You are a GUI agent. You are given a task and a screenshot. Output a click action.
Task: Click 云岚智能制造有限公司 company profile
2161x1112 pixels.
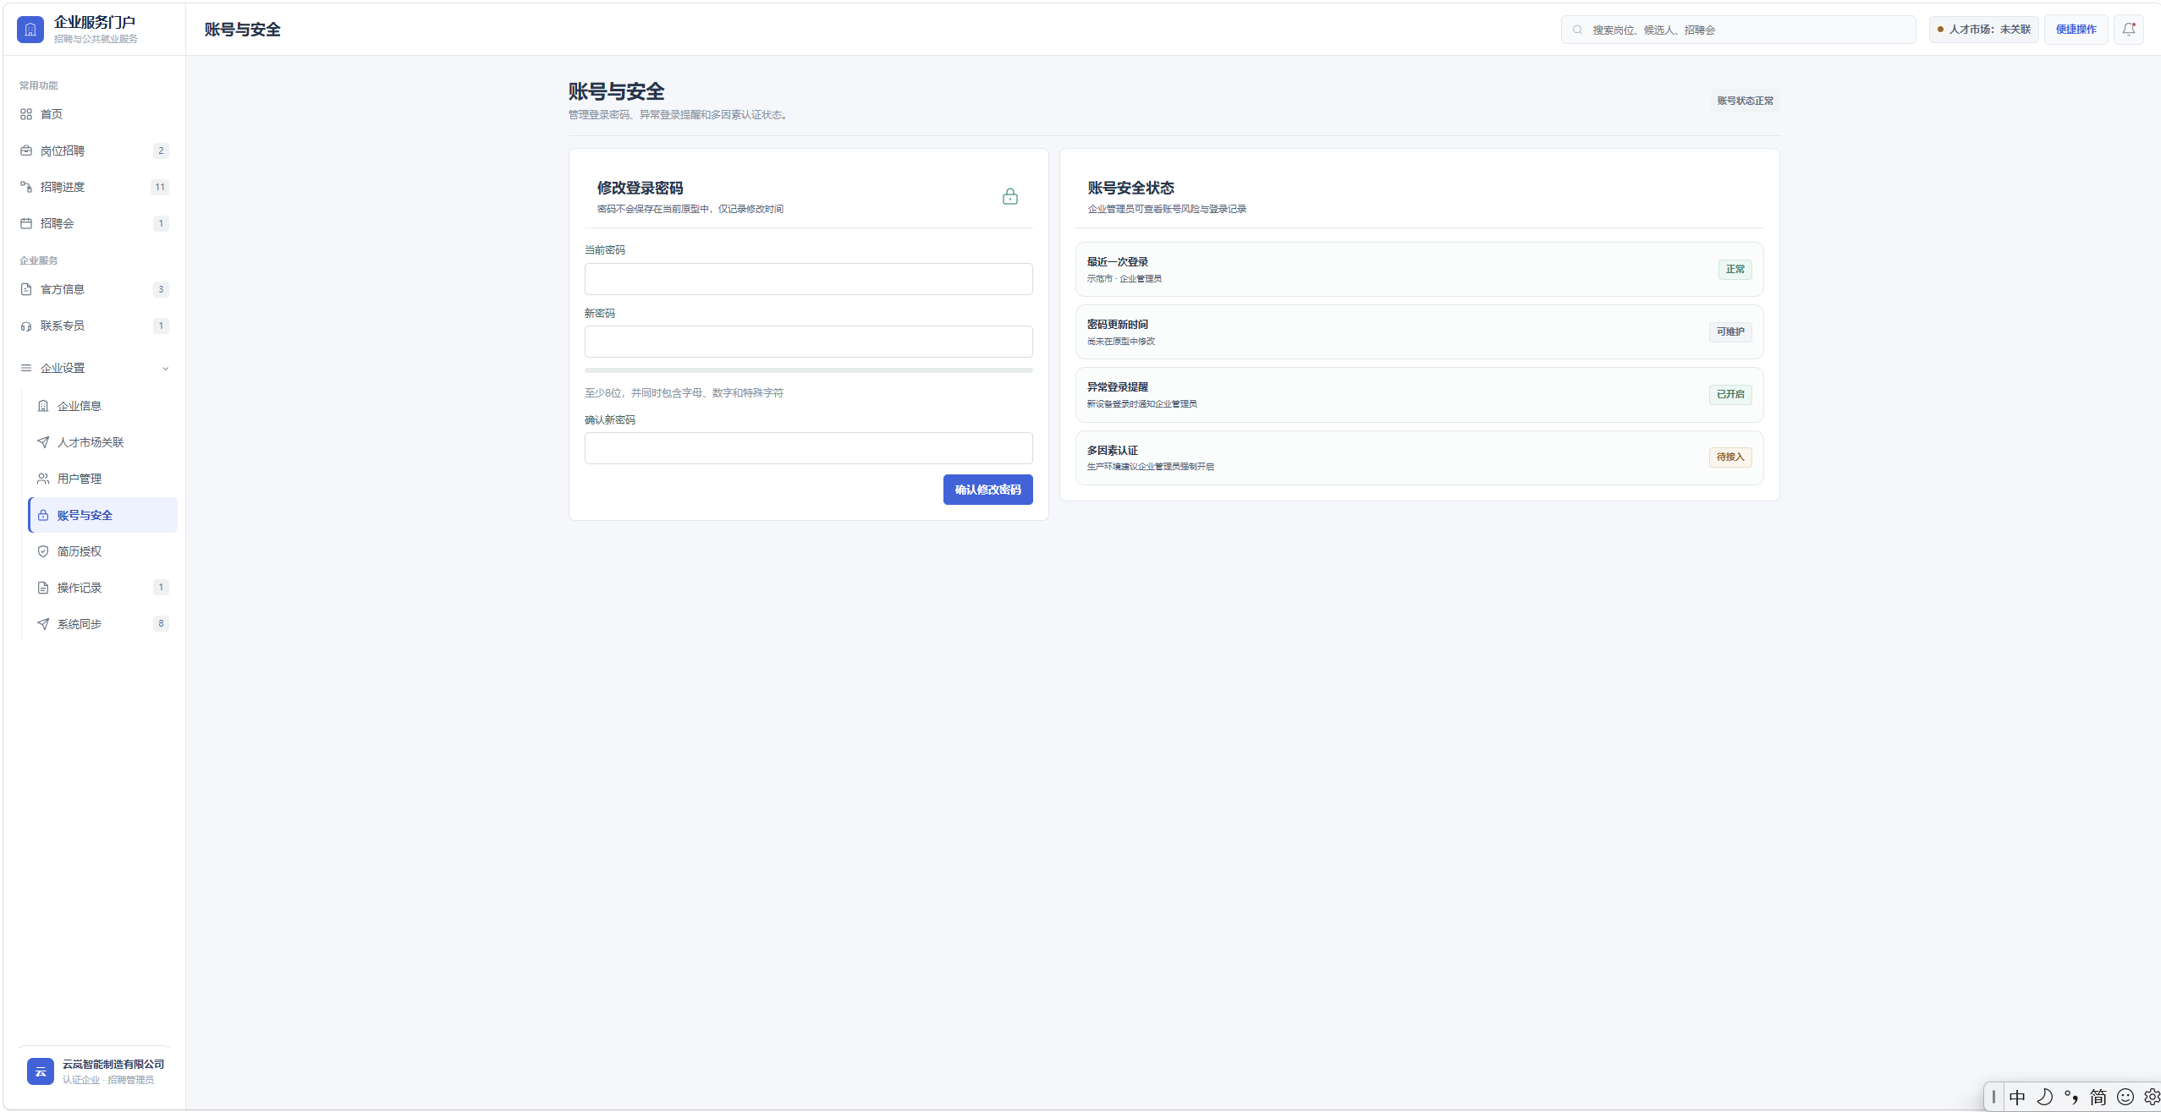[95, 1071]
